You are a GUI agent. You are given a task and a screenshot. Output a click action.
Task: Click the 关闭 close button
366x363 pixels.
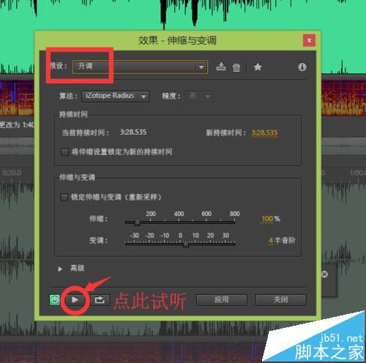280,300
